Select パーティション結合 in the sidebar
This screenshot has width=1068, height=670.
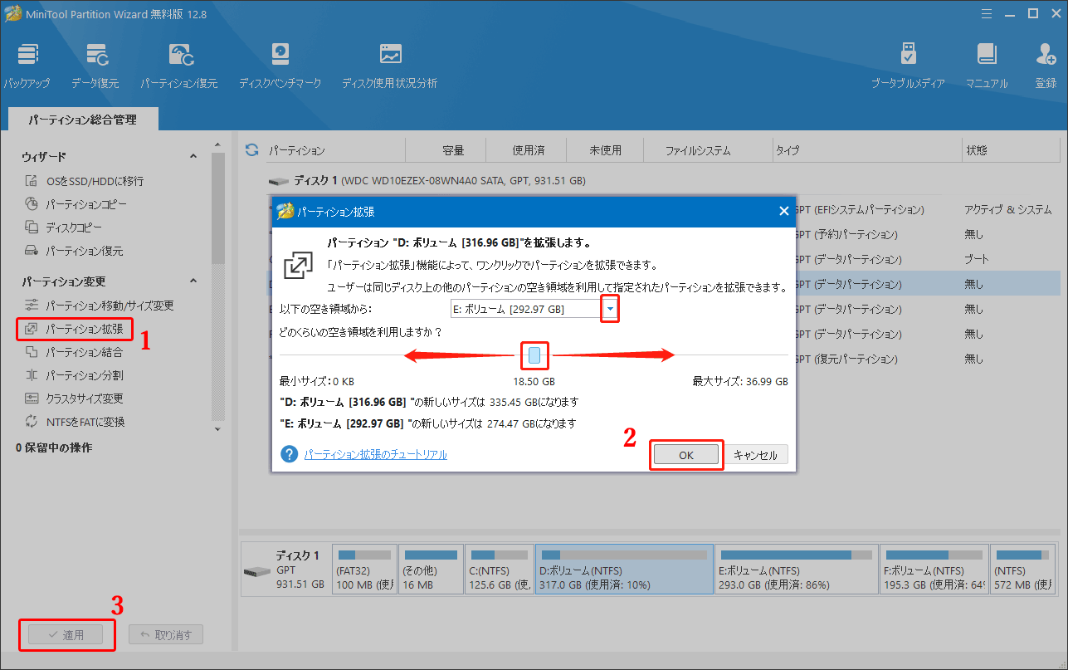click(75, 352)
